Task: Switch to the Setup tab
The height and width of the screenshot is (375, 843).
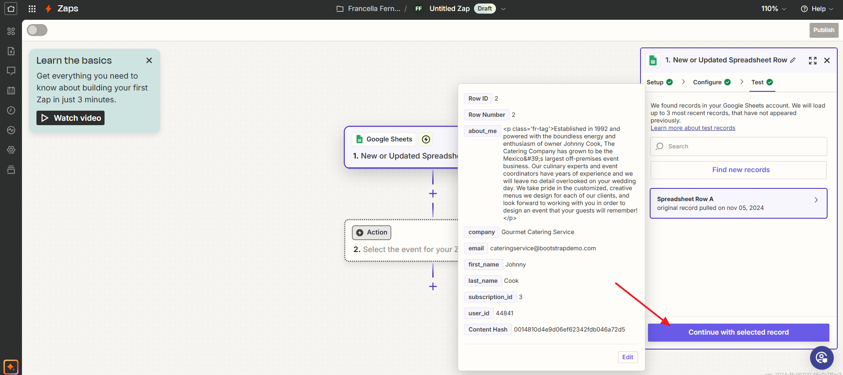Action: pos(659,82)
